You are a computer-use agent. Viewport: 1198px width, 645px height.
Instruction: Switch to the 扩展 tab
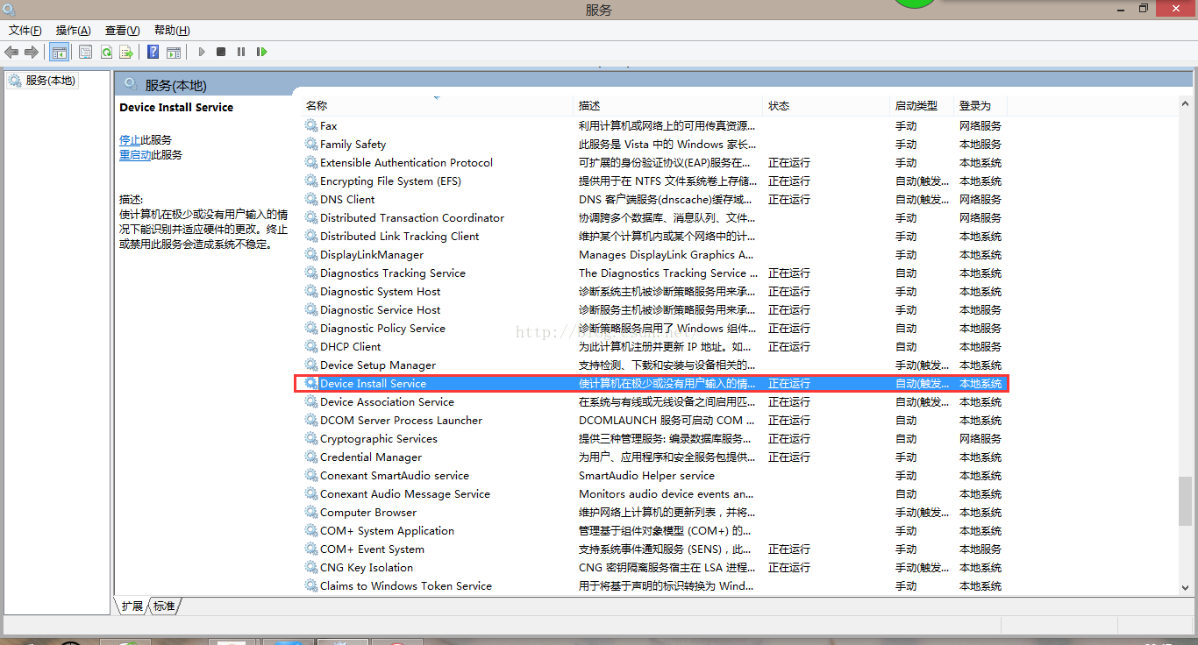click(132, 606)
